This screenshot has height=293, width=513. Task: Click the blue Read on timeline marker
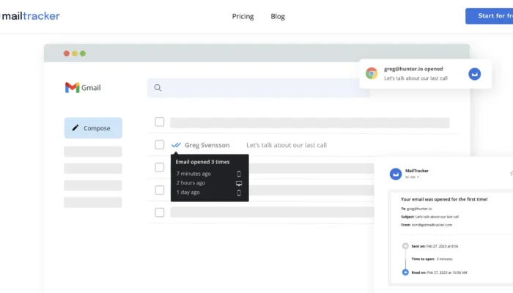405,272
